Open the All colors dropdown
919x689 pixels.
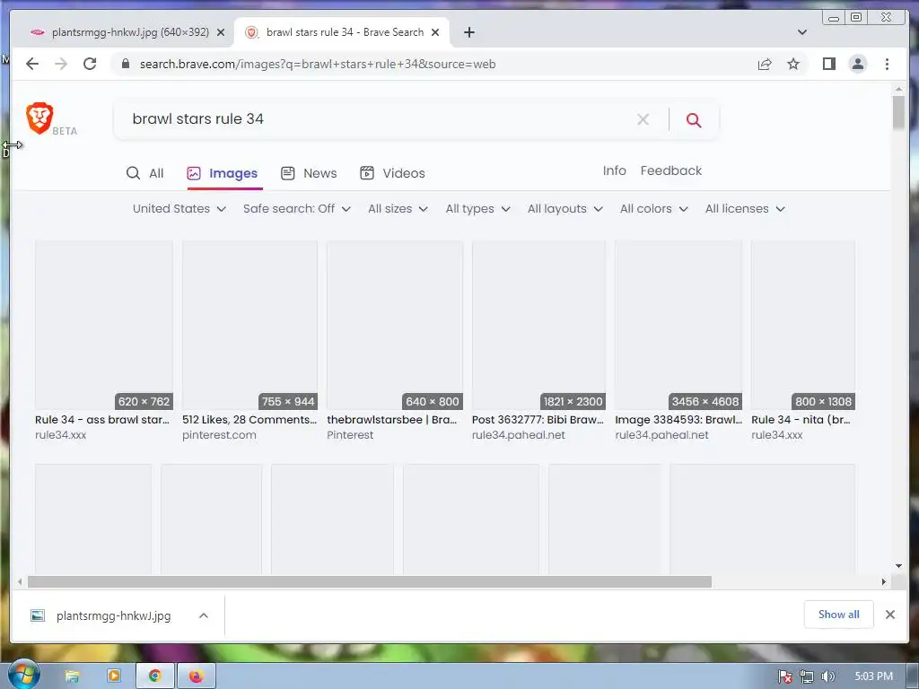tap(654, 208)
